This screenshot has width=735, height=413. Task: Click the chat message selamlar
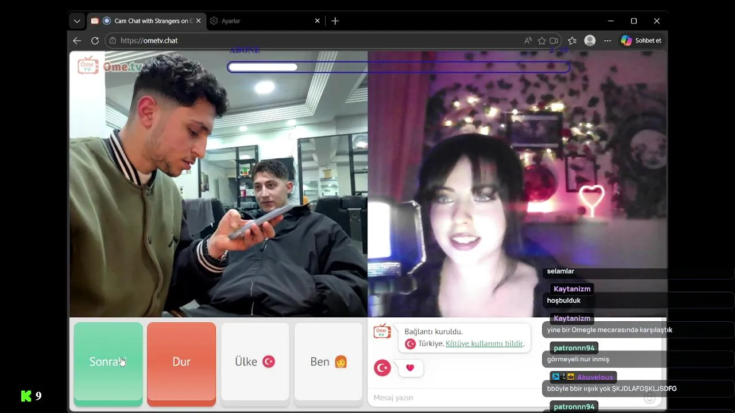click(560, 271)
